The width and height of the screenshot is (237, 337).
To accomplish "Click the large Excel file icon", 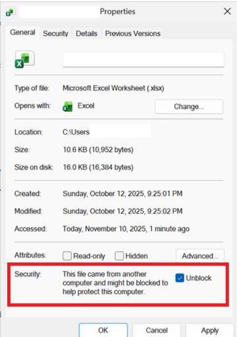I will pos(25,59).
